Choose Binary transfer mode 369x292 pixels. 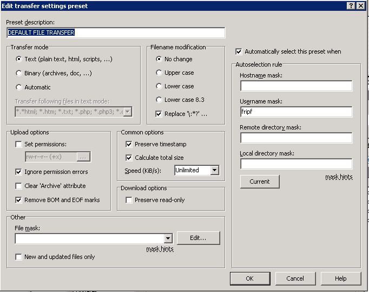pos(19,73)
